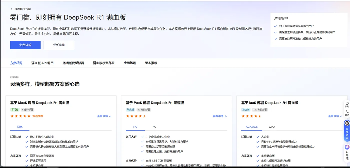Click the checkmark beside 对于响应延时有高要求的用户
Viewport: 350px width, 168px height.
[x=275, y=26]
